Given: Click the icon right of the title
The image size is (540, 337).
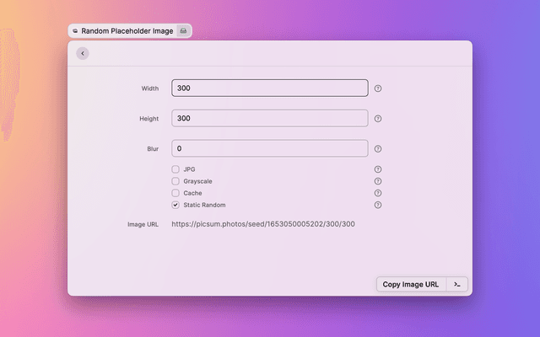Looking at the screenshot, I should (184, 31).
